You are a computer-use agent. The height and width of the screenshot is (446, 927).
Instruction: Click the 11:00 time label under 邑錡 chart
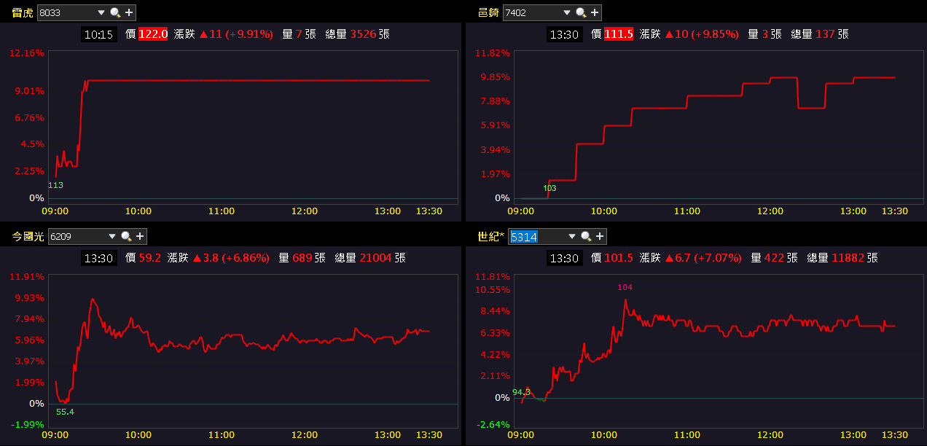pyautogui.click(x=687, y=211)
